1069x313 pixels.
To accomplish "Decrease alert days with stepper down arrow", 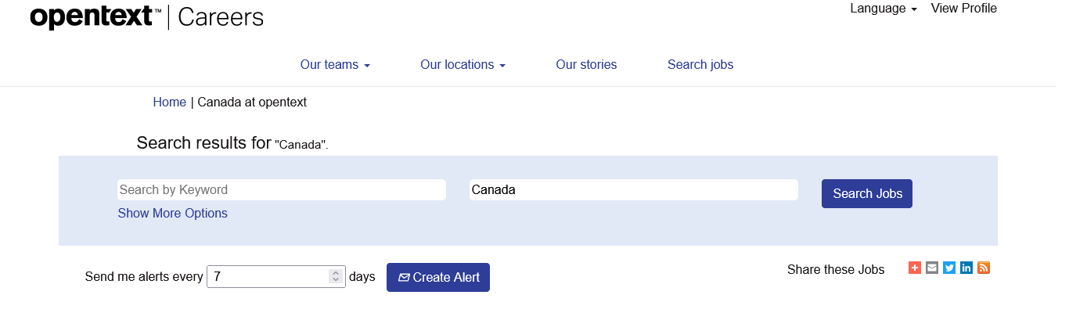I will click(x=336, y=280).
